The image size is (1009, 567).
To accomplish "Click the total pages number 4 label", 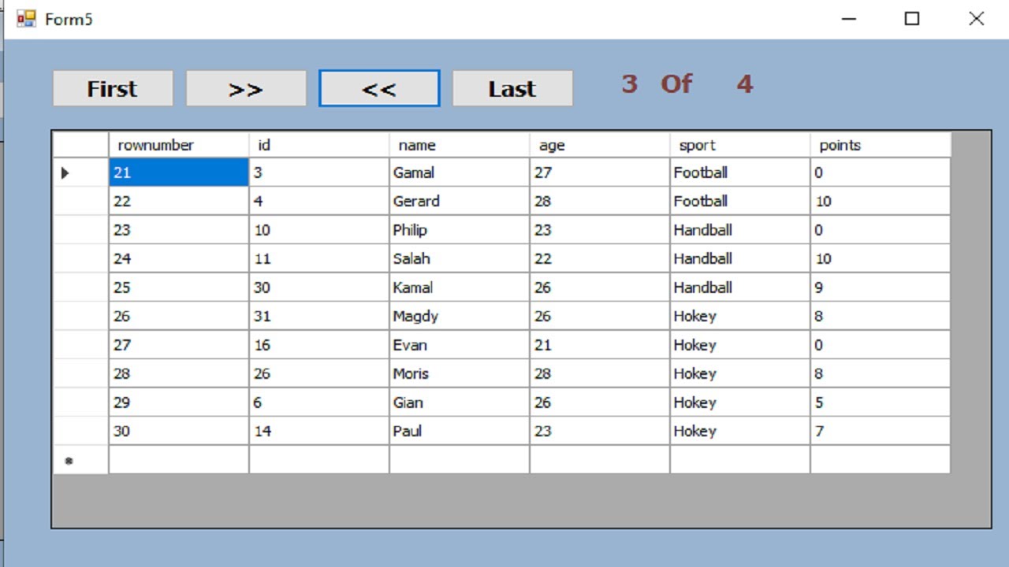I will tap(745, 83).
